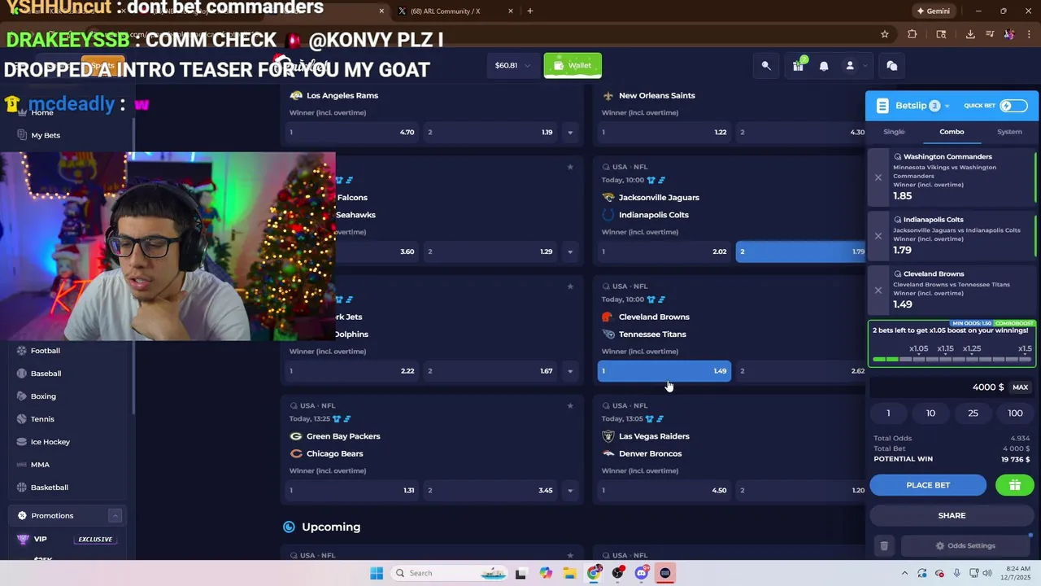This screenshot has width=1041, height=586.
Task: Open the notifications bell icon
Action: click(x=824, y=66)
